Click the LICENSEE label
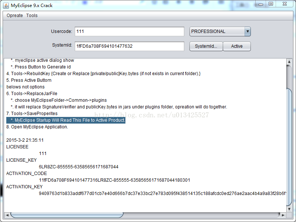 pos(17,147)
